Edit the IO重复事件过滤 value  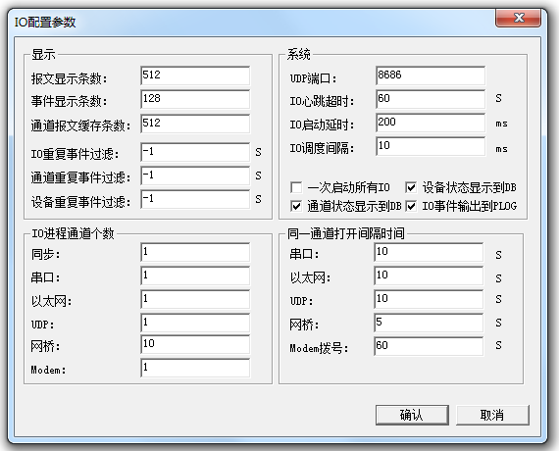click(195, 152)
